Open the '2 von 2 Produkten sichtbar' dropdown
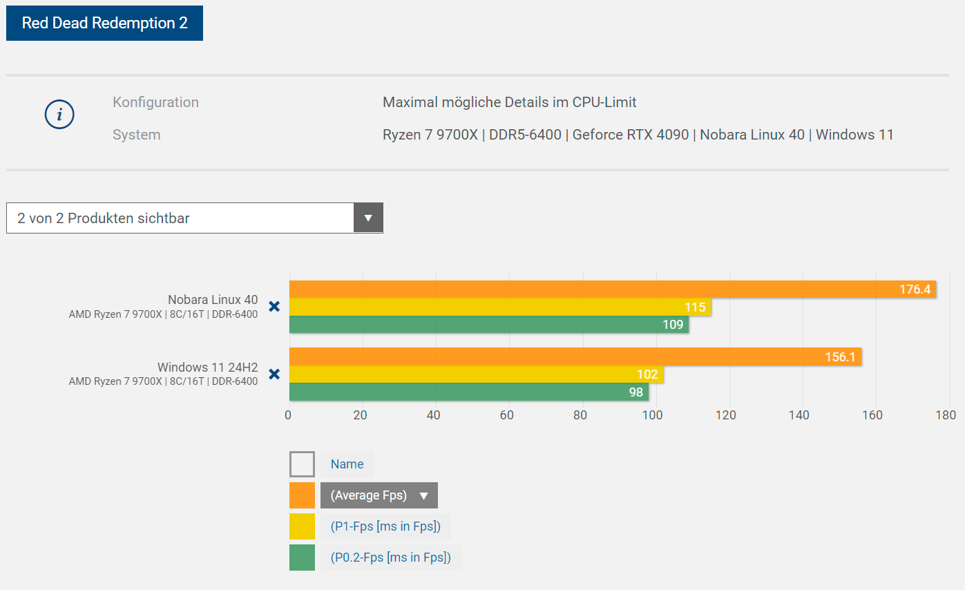This screenshot has height=590, width=967. (x=195, y=218)
